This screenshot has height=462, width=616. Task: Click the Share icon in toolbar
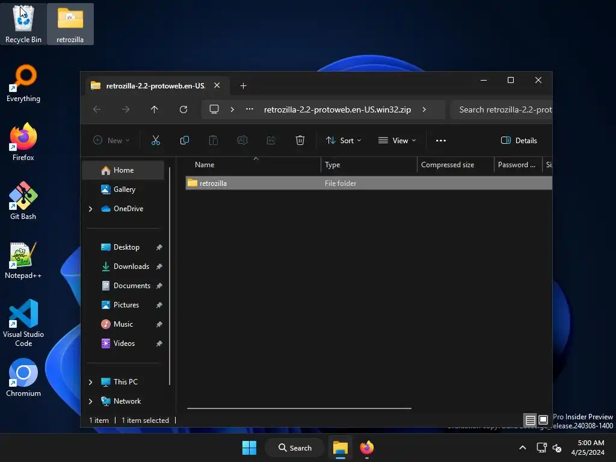pyautogui.click(x=271, y=140)
